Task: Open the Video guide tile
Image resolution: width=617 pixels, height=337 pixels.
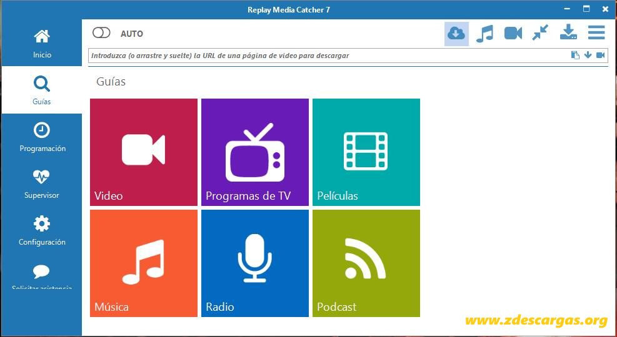Action: 144,152
